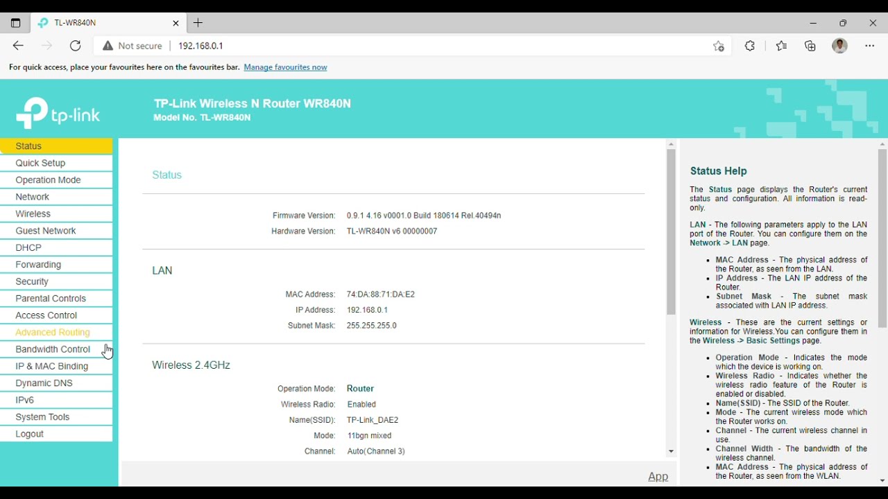Click the Status Help heading
Image resolution: width=888 pixels, height=499 pixels.
click(x=719, y=171)
